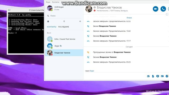This screenshot has width=169, height=95.
Task: Click 'Enjoy :)' text in the console window
Action: coord(12,33)
